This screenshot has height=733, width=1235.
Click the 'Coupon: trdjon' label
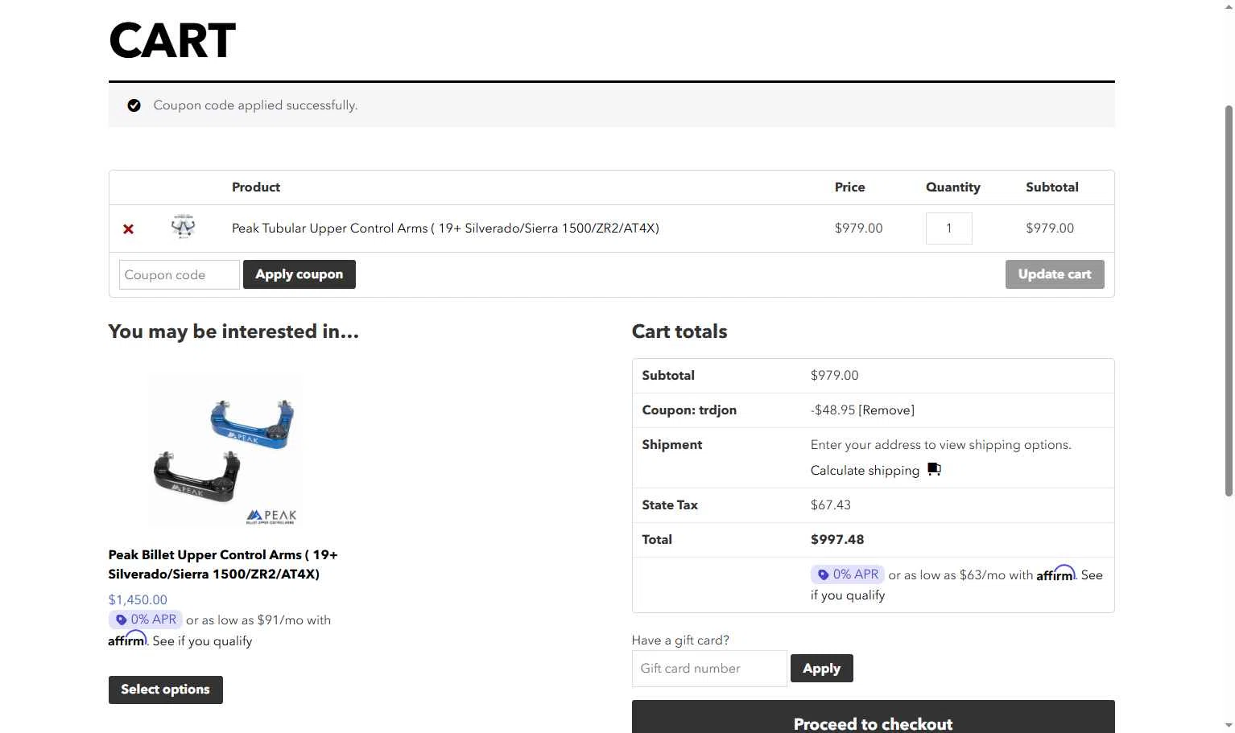pyautogui.click(x=689, y=410)
